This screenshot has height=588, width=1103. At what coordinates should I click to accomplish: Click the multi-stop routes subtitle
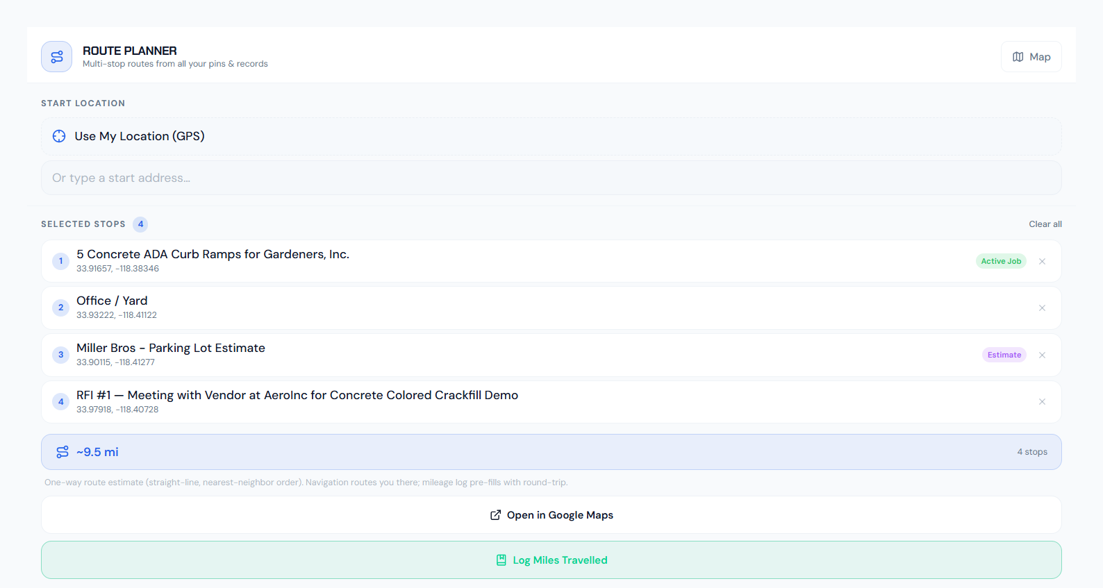[175, 64]
